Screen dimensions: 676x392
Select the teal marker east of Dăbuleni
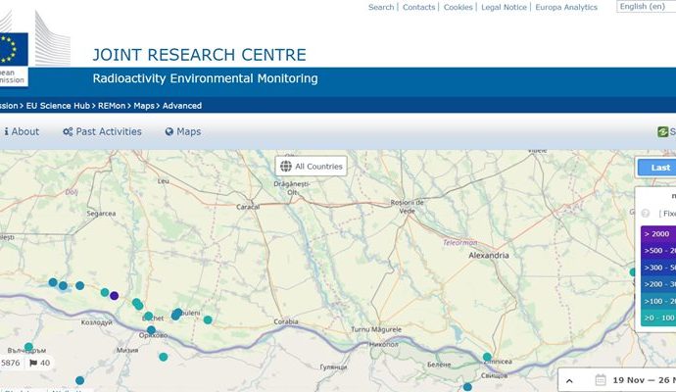[208, 320]
